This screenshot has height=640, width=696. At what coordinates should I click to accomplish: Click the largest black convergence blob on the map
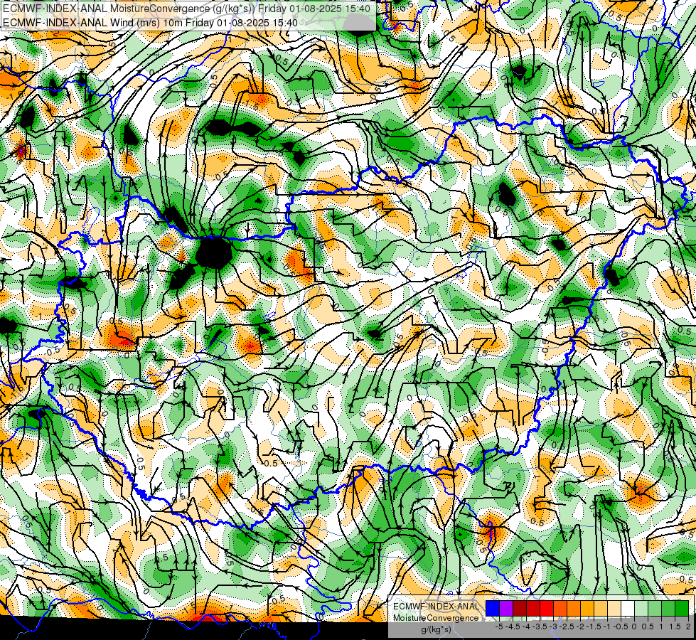pyautogui.click(x=213, y=252)
